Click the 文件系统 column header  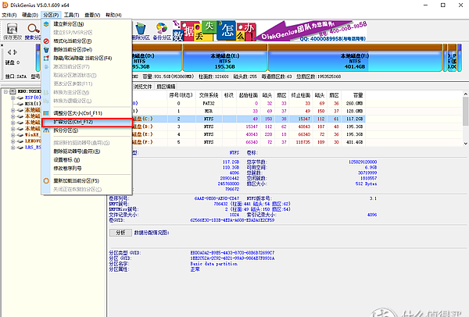pyautogui.click(x=209, y=95)
